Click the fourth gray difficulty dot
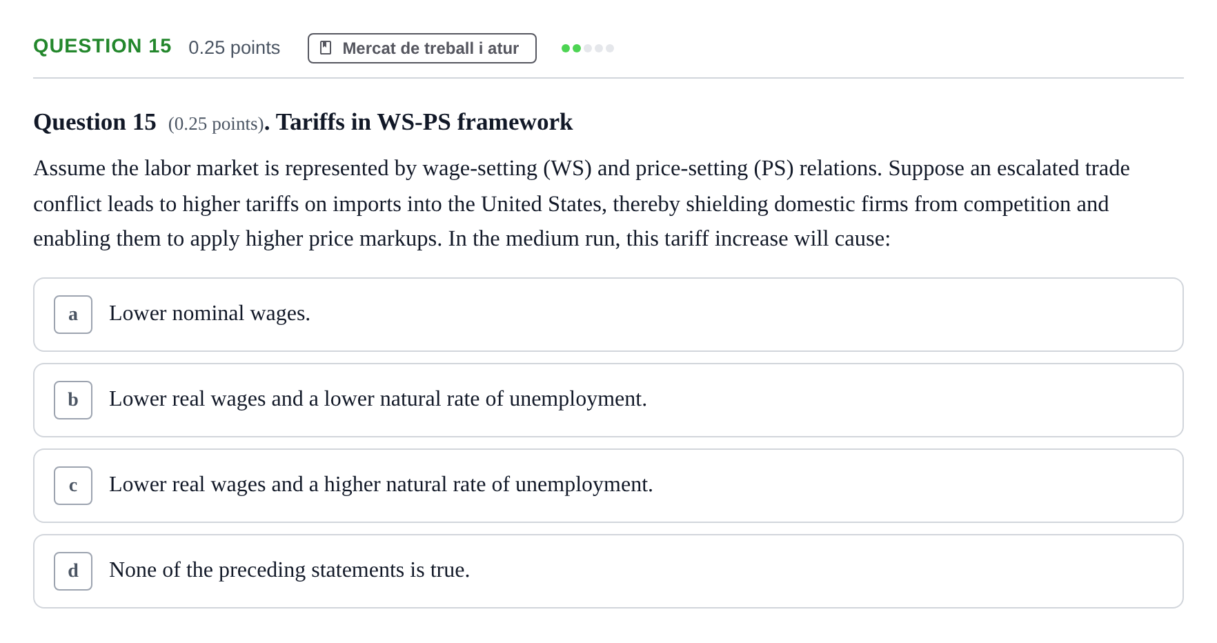The height and width of the screenshot is (643, 1217). click(x=599, y=48)
